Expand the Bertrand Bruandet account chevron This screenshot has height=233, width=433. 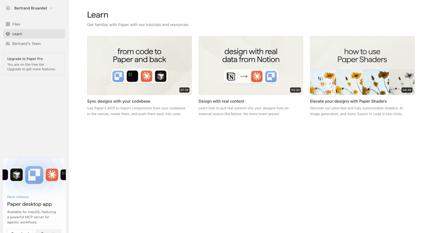[51, 8]
